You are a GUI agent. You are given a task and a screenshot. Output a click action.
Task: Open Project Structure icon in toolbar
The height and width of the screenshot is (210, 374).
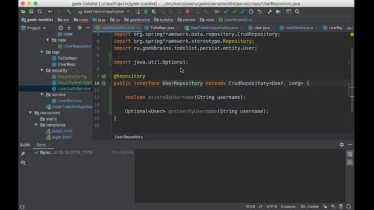(x=278, y=12)
